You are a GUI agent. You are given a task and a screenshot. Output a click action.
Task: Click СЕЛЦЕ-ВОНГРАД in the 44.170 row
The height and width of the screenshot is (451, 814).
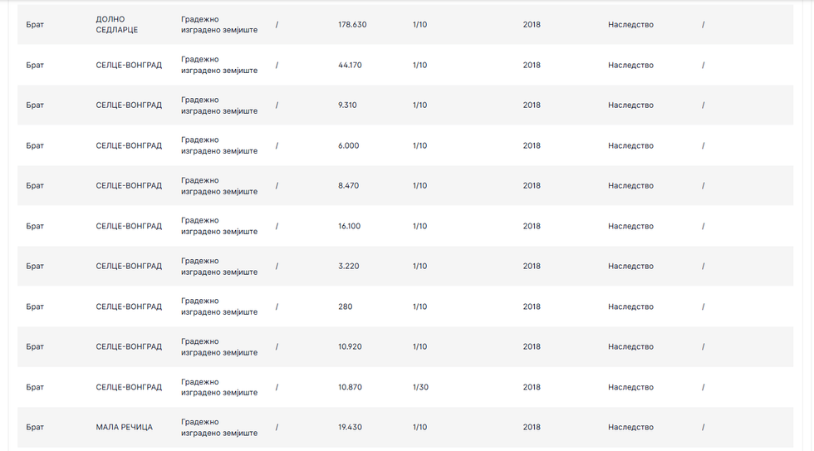pyautogui.click(x=129, y=66)
